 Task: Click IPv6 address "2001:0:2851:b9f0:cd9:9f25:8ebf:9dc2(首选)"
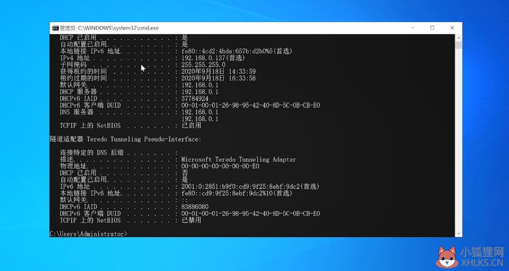(x=250, y=187)
